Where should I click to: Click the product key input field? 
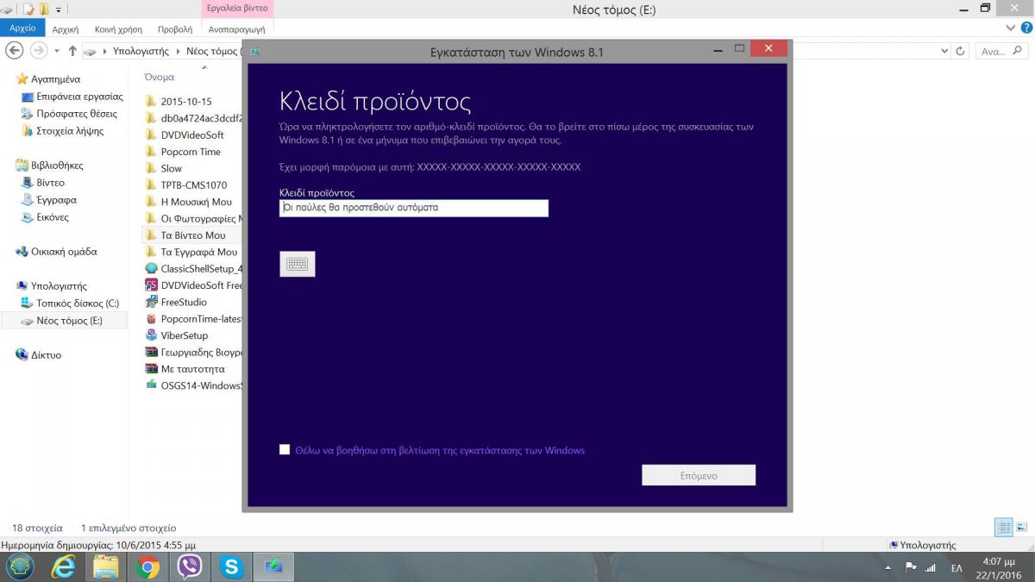(x=414, y=208)
